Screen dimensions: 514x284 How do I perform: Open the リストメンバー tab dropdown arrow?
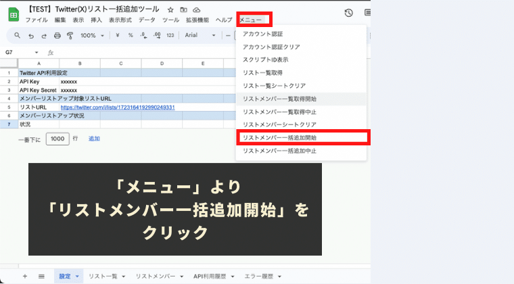click(x=182, y=277)
